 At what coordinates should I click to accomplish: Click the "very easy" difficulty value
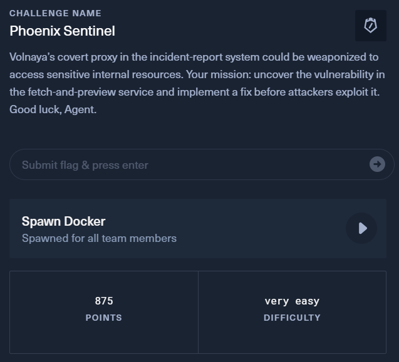tap(292, 301)
